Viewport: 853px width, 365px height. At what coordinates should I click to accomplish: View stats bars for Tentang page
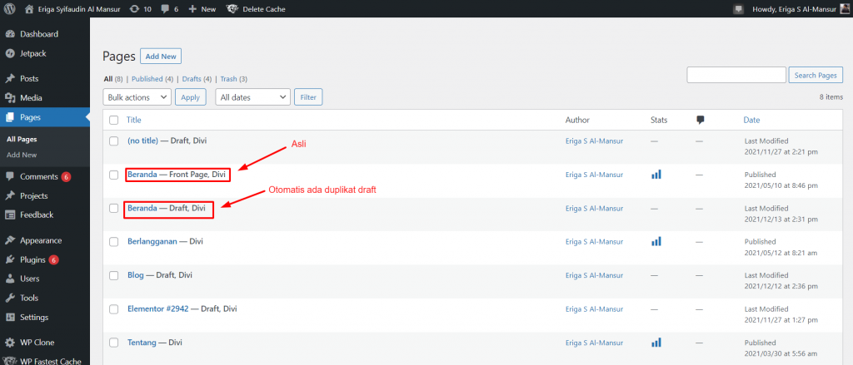click(x=656, y=342)
